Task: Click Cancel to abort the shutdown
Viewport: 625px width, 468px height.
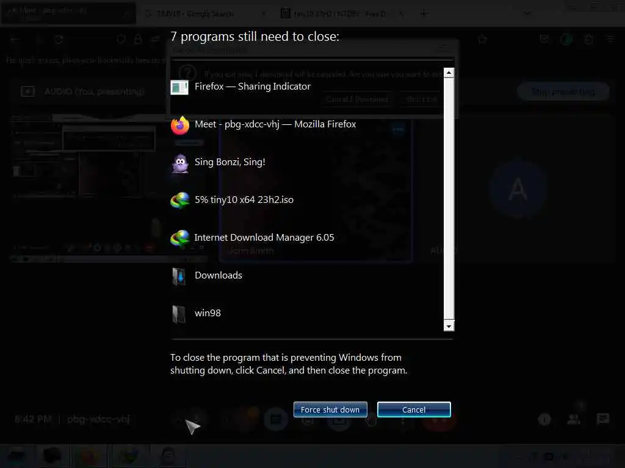Action: point(414,409)
